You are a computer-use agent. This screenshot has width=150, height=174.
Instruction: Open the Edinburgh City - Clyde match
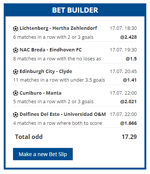pyautogui.click(x=46, y=72)
